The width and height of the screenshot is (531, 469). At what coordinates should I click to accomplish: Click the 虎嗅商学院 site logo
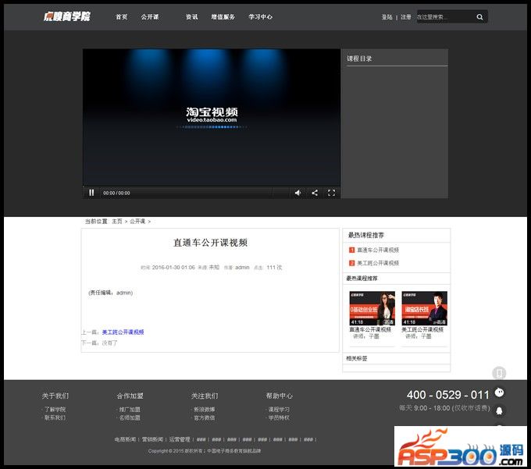click(67, 16)
